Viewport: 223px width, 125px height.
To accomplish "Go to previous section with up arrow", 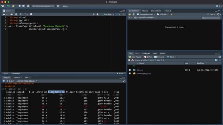I will [x=94, y=14].
